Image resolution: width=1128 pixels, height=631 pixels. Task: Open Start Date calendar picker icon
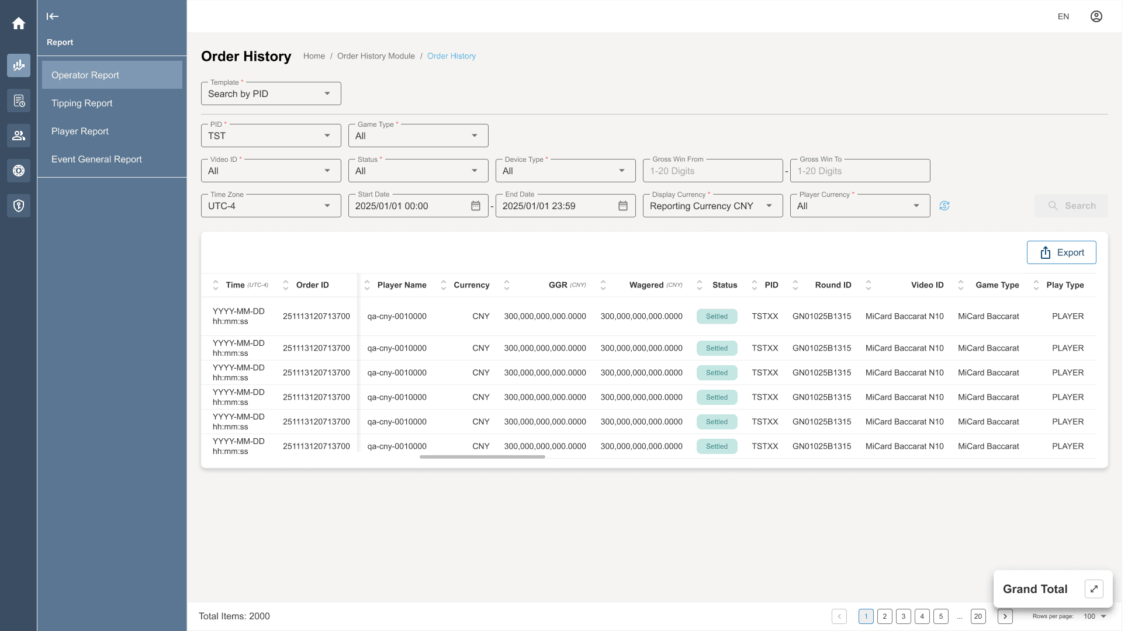click(476, 206)
